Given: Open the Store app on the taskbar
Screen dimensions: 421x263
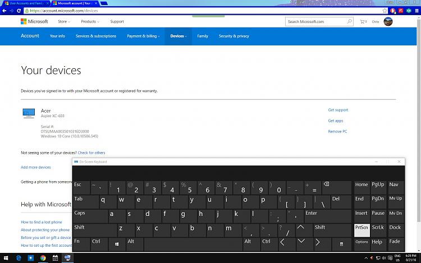Looking at the screenshot, I should click(31, 258).
